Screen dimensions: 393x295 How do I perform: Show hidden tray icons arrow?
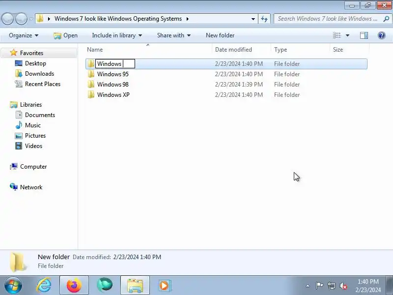pos(308,286)
